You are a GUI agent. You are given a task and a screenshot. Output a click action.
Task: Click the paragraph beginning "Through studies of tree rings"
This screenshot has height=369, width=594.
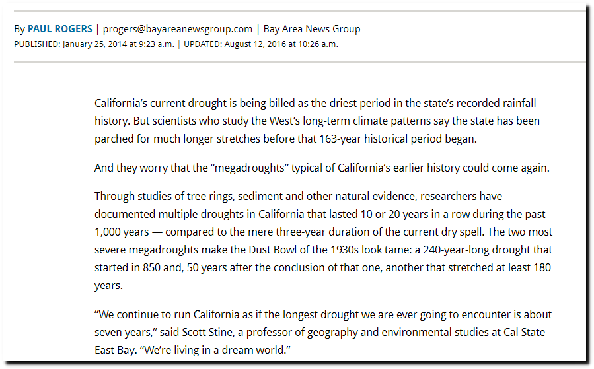click(x=324, y=241)
